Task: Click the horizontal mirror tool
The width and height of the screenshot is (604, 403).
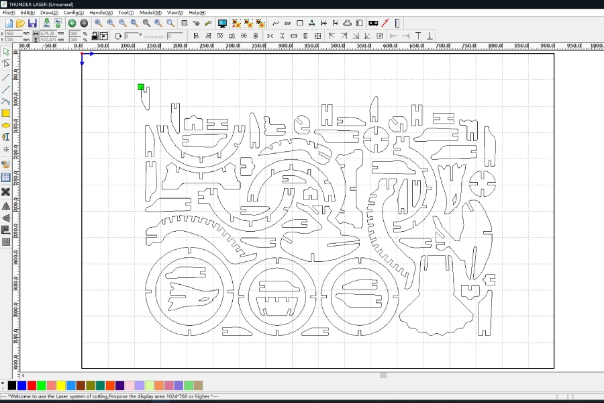Action: click(x=6, y=206)
